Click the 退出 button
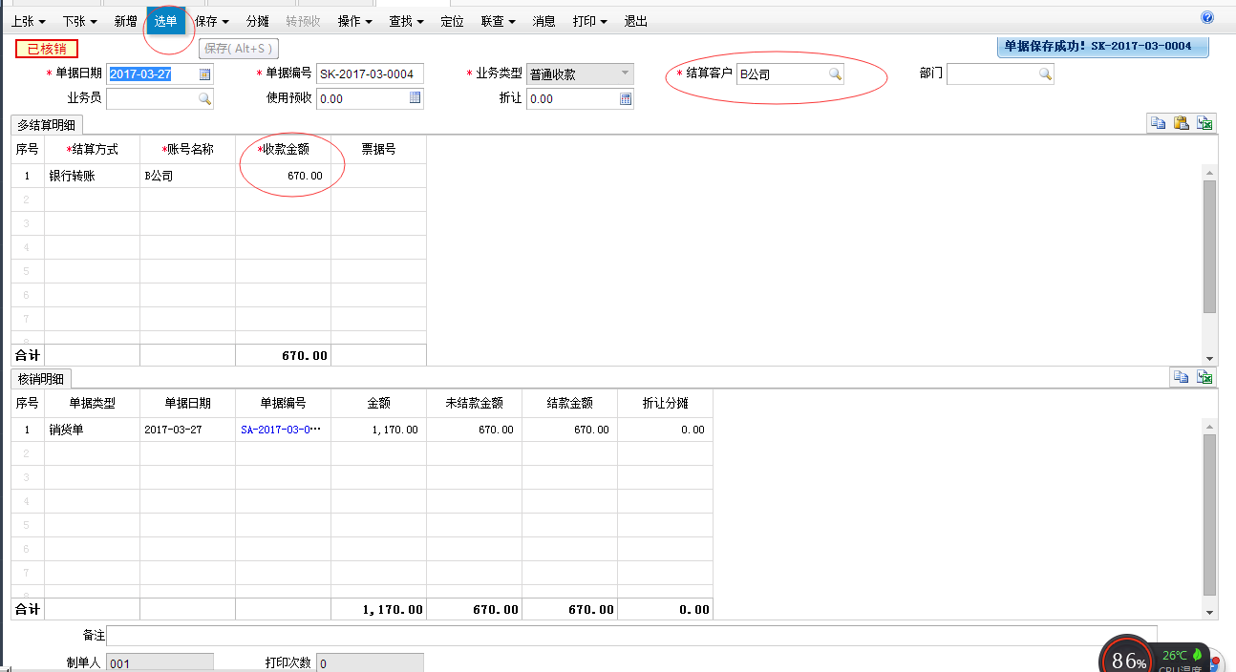1236x672 pixels. pyautogui.click(x=635, y=21)
